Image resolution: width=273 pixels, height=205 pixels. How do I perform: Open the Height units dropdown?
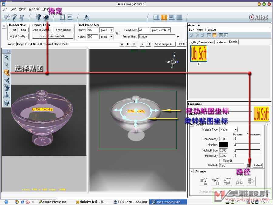pos(111,37)
